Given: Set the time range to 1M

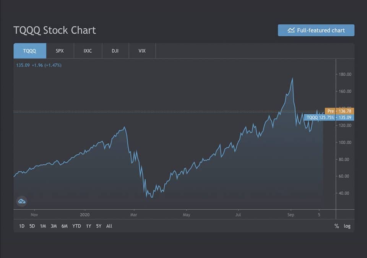Looking at the screenshot, I should click(x=43, y=226).
